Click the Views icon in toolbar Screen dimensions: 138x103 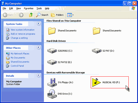tap(69, 15)
